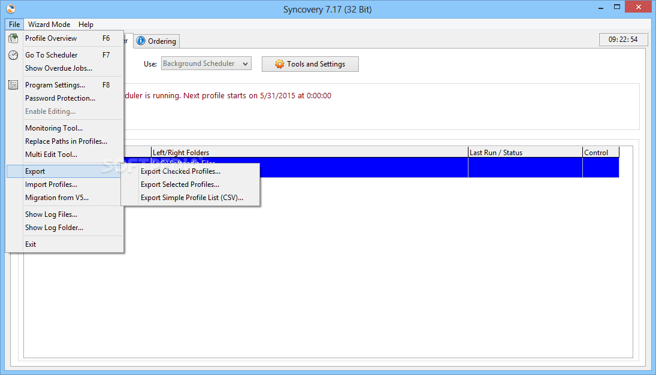Open Multi Edit Tool...
The width and height of the screenshot is (656, 375).
(65, 155)
